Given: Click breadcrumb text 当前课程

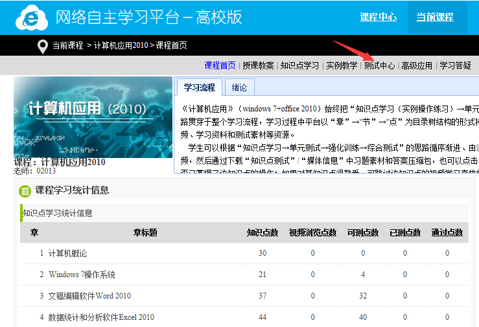Looking at the screenshot, I should point(68,45).
